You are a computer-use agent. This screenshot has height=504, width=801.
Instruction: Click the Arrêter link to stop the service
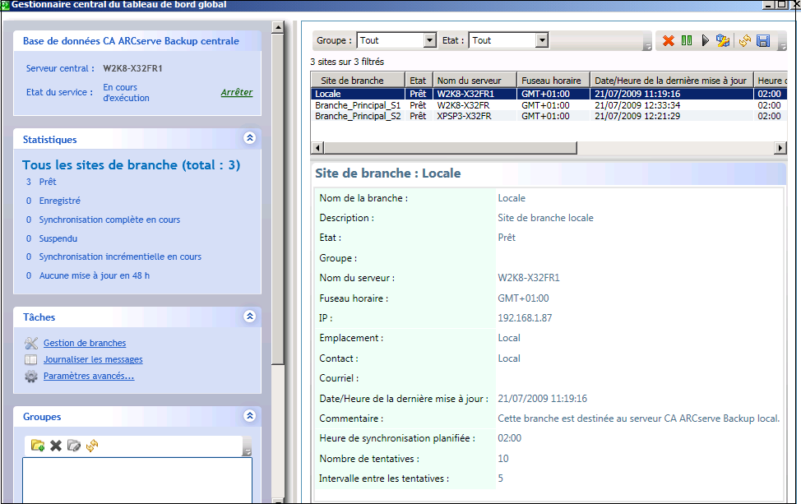[238, 92]
